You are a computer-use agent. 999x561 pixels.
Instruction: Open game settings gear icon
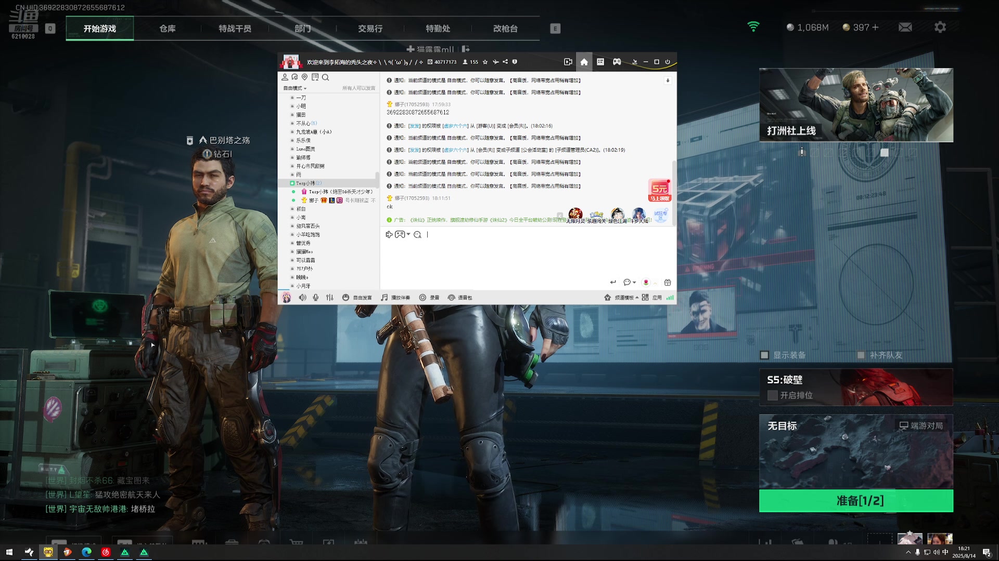940,27
